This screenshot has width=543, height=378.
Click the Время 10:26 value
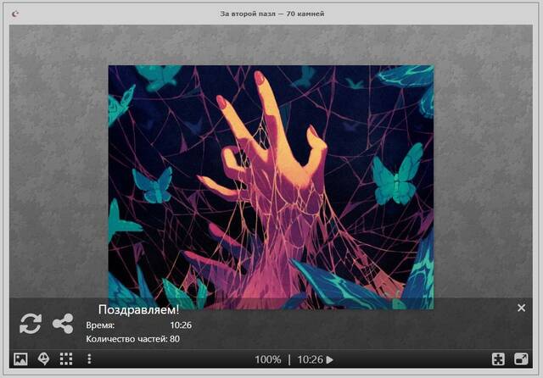click(x=181, y=325)
